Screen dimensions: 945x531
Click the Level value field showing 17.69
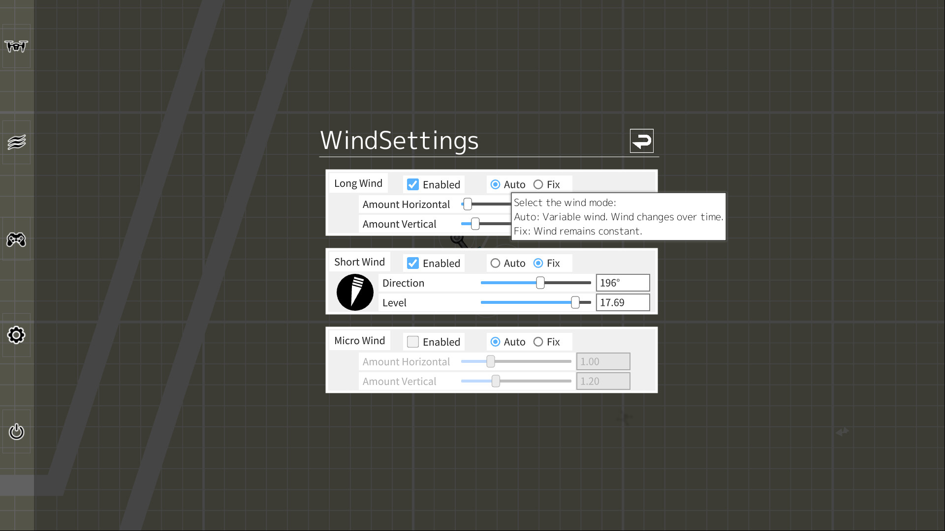point(623,302)
